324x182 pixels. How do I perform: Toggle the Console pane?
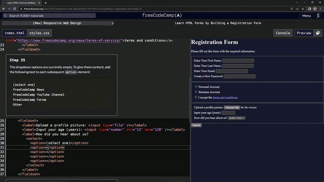(283, 33)
